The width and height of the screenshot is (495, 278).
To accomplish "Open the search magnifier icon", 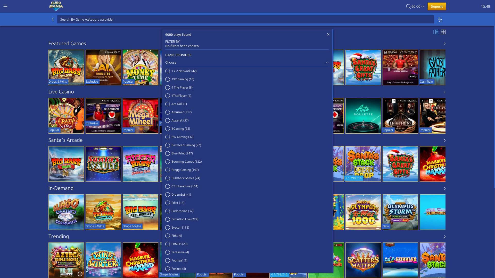I will 408,6.
